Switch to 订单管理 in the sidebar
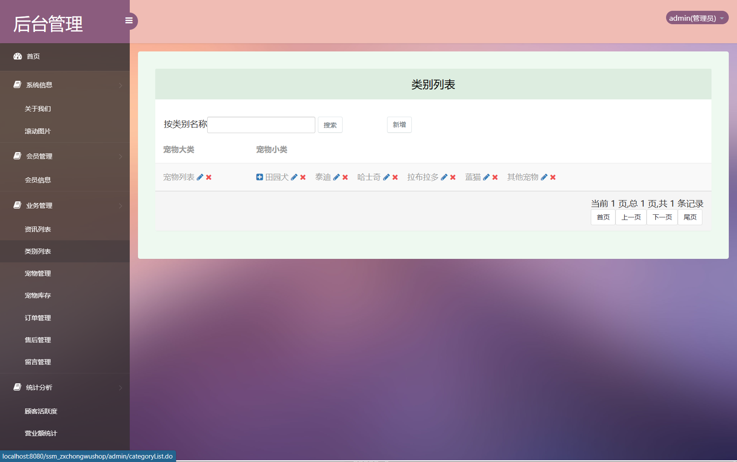Screen dimensions: 737x462 pos(37,318)
